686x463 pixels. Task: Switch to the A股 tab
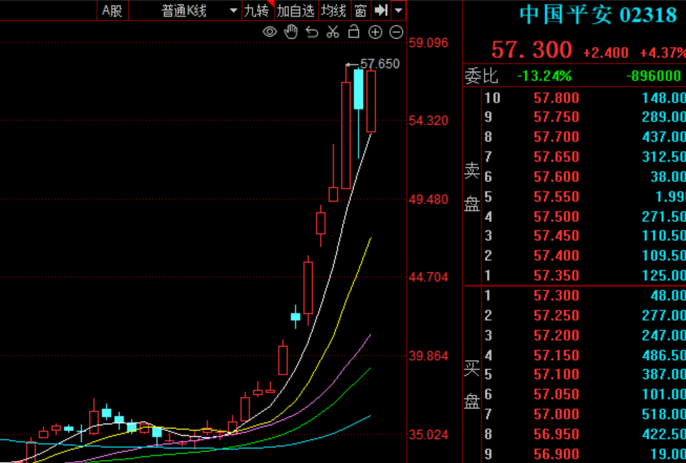(x=112, y=11)
